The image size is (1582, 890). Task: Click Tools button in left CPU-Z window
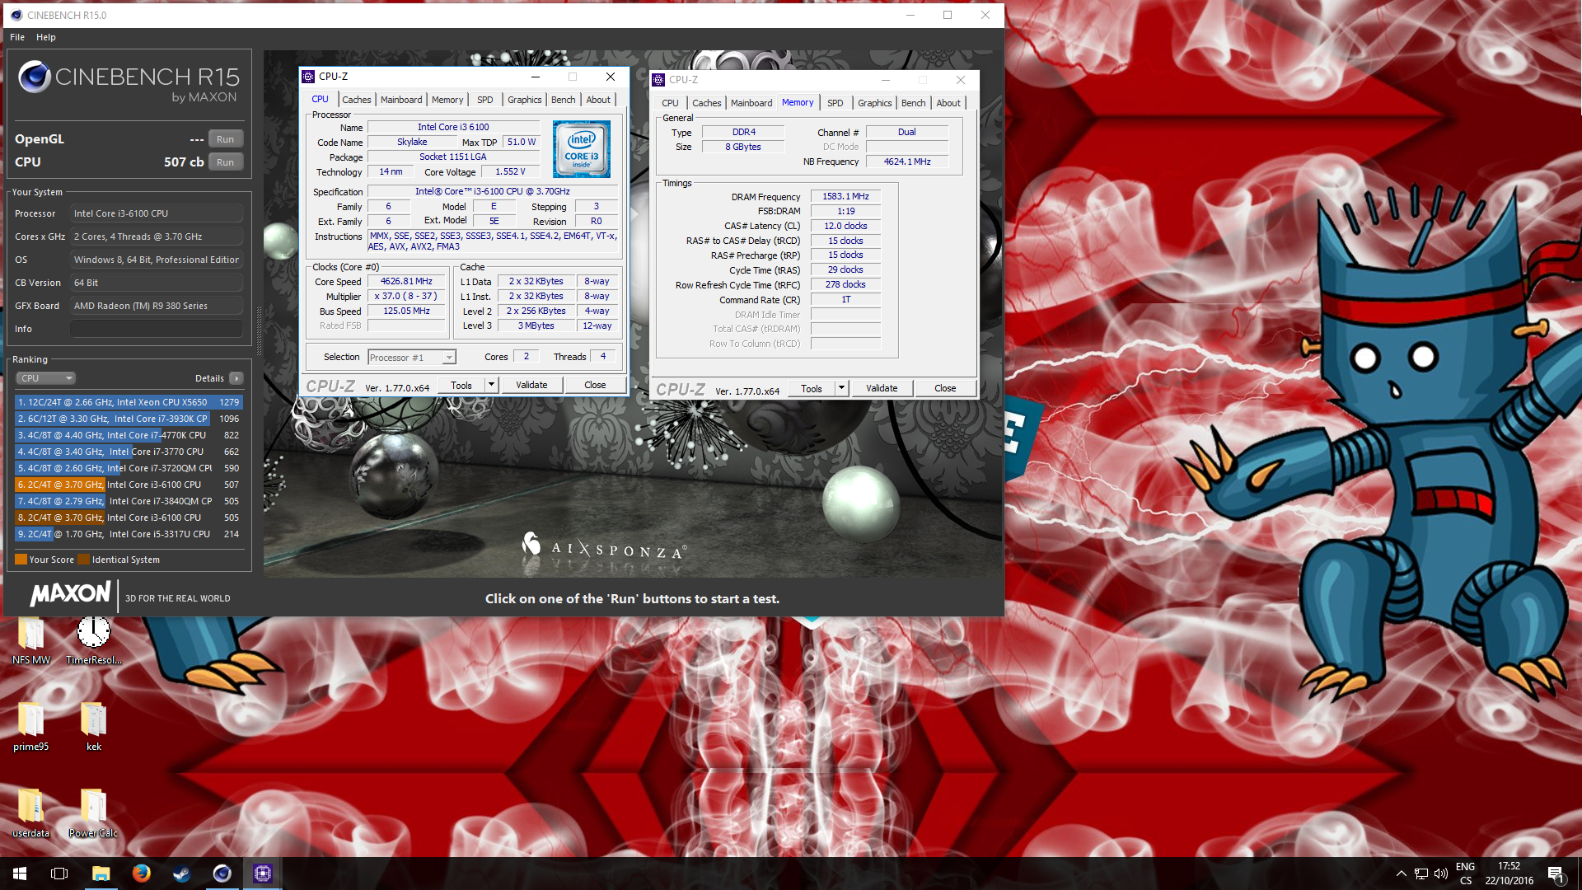tap(461, 385)
